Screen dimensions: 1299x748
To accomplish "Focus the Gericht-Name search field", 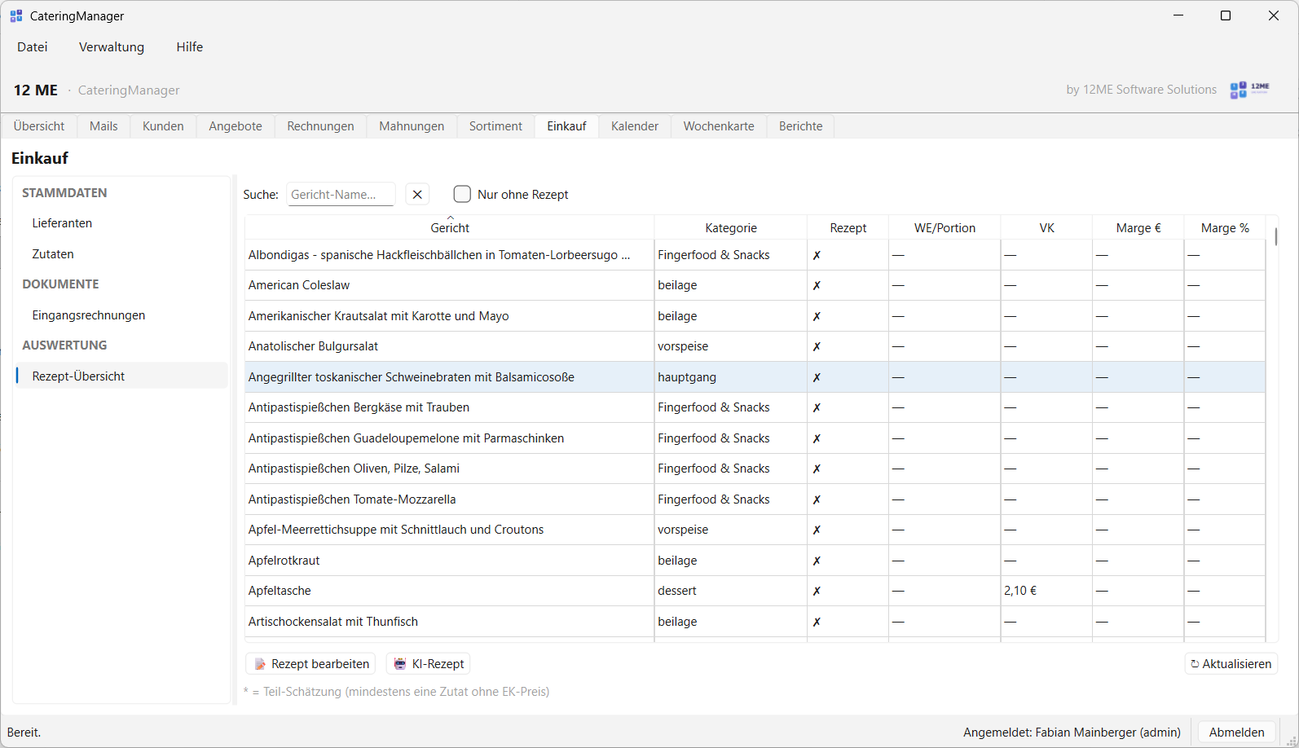I will click(x=341, y=194).
